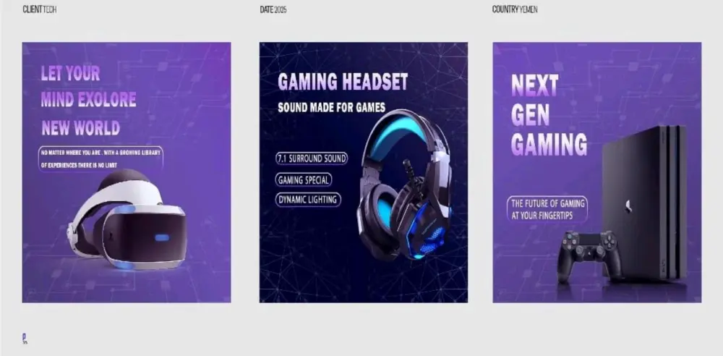Click the black console tower image
This screenshot has height=356, width=723.
(x=644, y=203)
